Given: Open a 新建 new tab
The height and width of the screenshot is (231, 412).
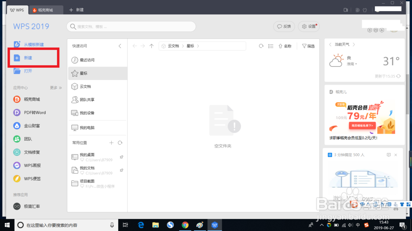Looking at the screenshot, I should coord(77,10).
